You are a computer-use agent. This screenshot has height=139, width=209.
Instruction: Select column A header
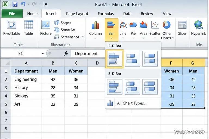(x=26, y=63)
